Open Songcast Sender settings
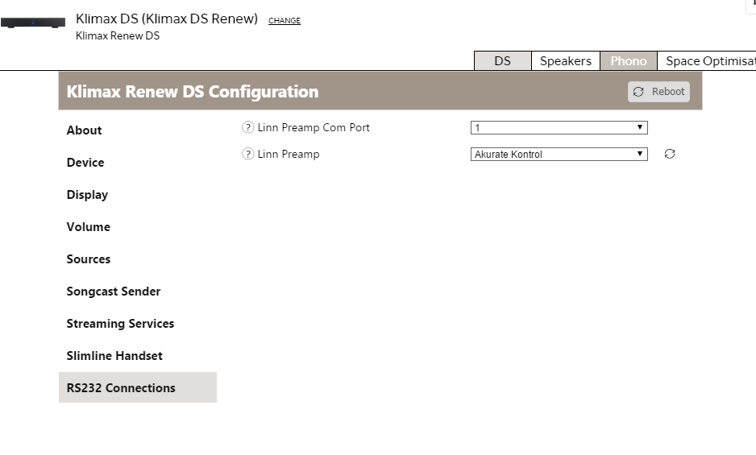Screen dimensions: 756x455 114,292
